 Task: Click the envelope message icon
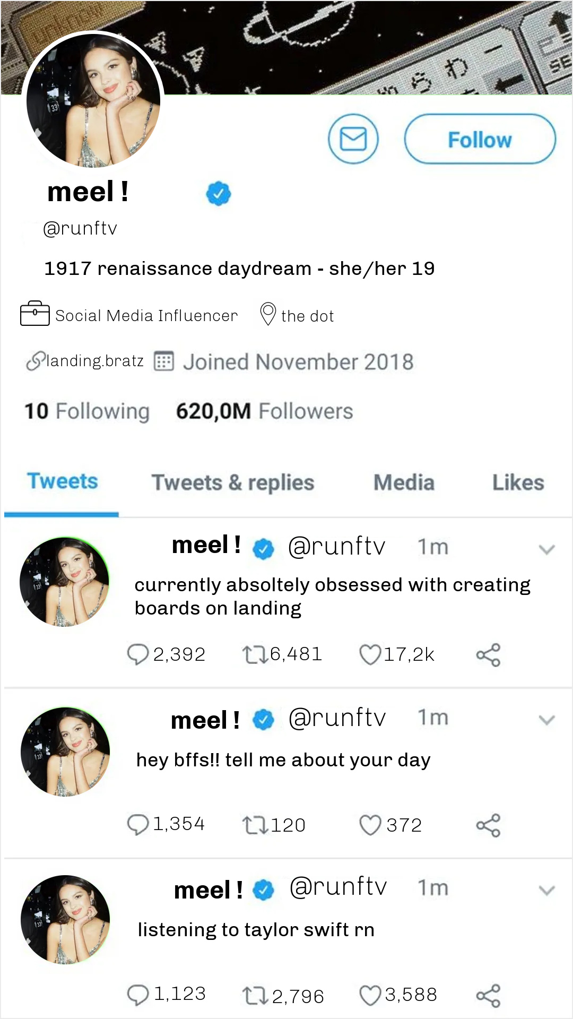(353, 140)
